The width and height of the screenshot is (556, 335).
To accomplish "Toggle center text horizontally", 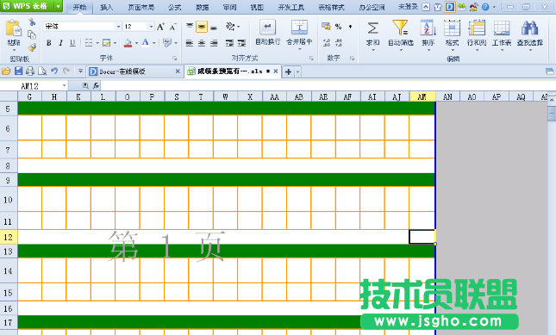I will (202, 43).
